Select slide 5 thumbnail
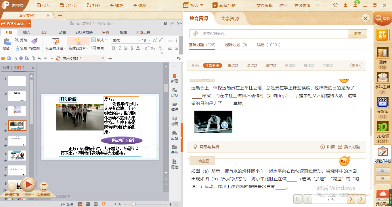Viewport: 392px width, 207px height. click(x=17, y=140)
